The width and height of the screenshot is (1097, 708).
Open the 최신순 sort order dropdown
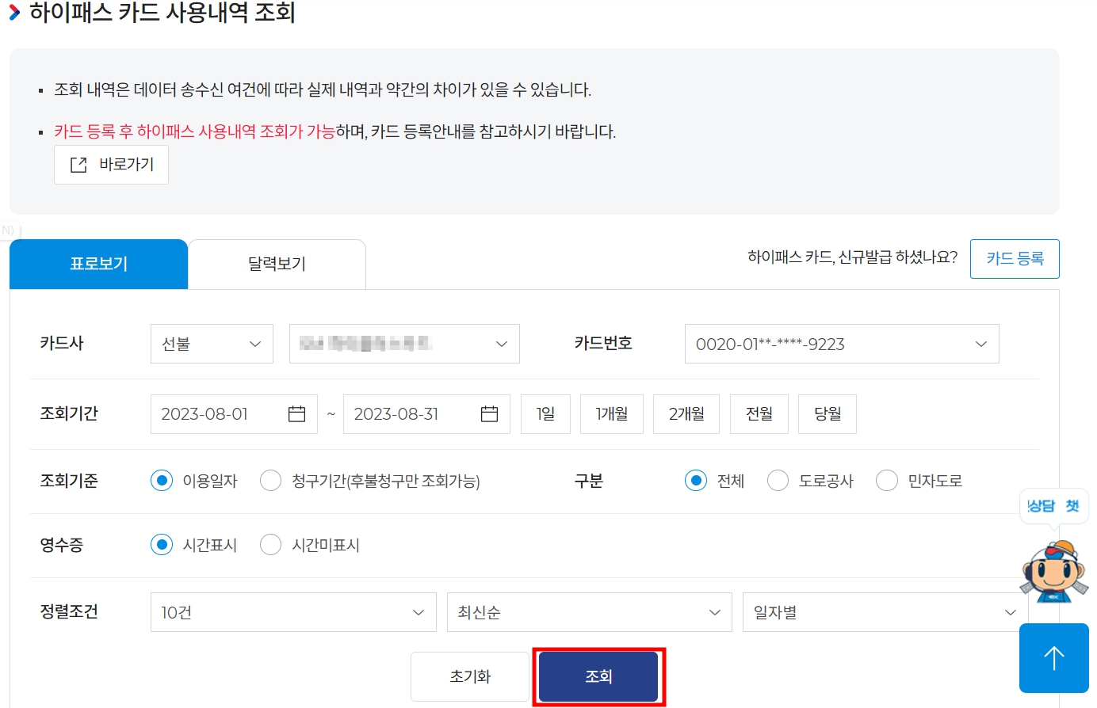coord(589,611)
